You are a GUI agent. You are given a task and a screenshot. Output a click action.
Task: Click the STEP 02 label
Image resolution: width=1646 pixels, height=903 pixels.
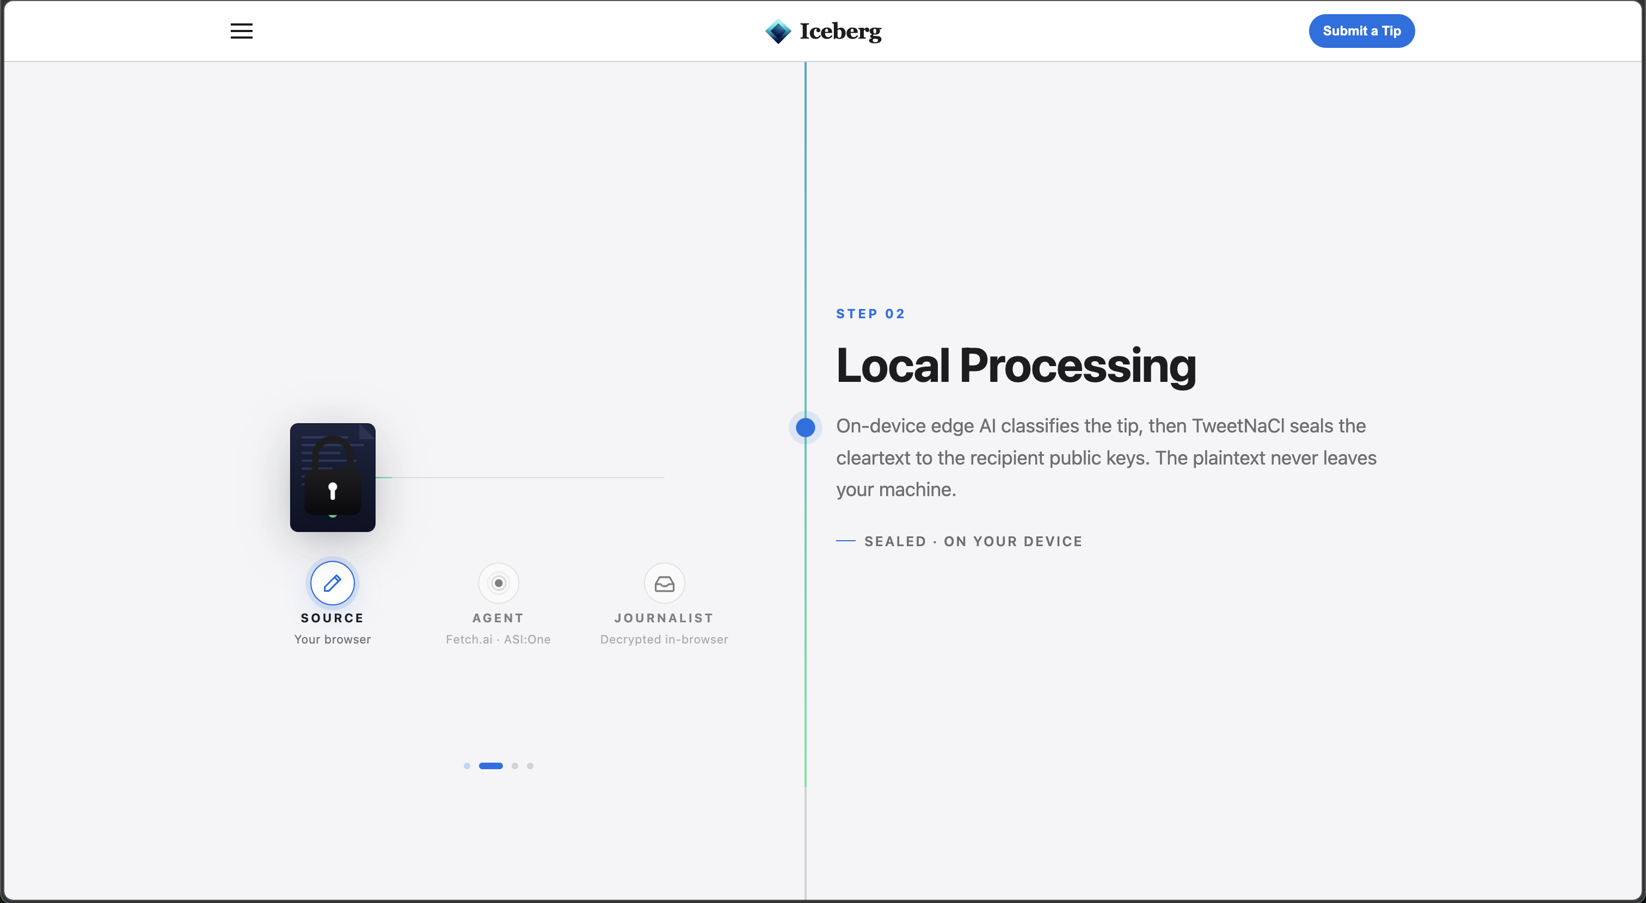[x=870, y=313]
